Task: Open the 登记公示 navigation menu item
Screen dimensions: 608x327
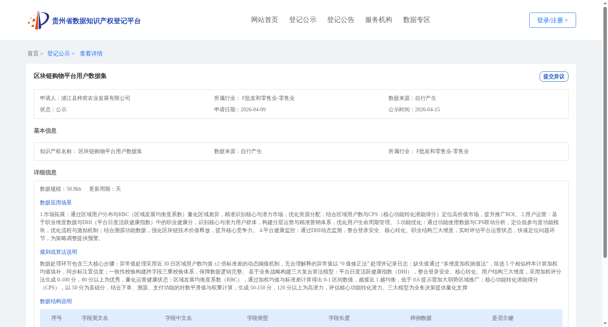Action: (x=302, y=20)
